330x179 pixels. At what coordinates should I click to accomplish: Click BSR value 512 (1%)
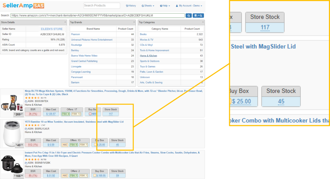[33, 145]
